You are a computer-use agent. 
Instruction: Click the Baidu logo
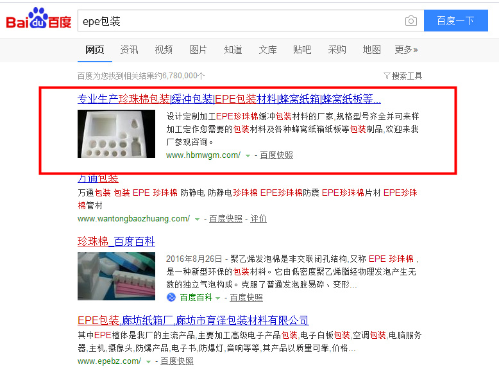(x=38, y=19)
